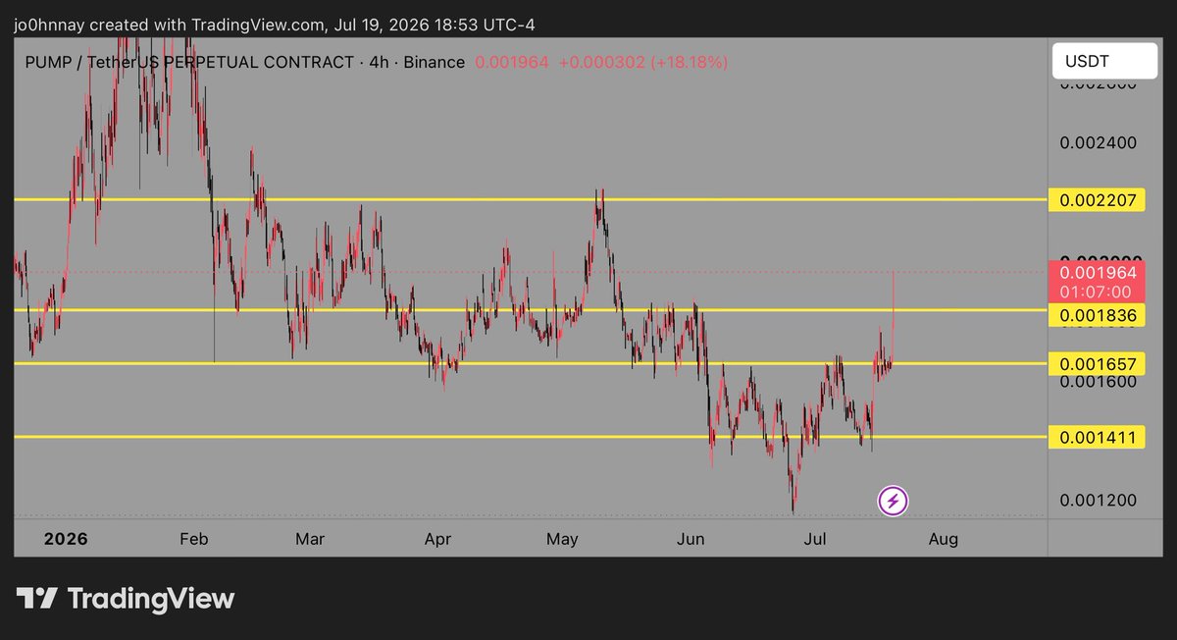
Task: Click the TradingView logo
Action: coord(126,598)
